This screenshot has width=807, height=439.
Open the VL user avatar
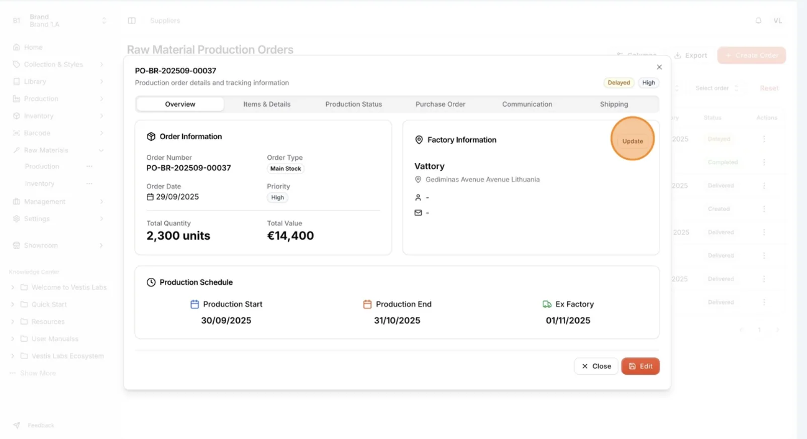(x=777, y=21)
